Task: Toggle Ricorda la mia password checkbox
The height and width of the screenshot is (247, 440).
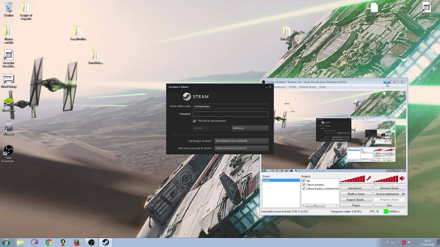Action: coord(195,121)
